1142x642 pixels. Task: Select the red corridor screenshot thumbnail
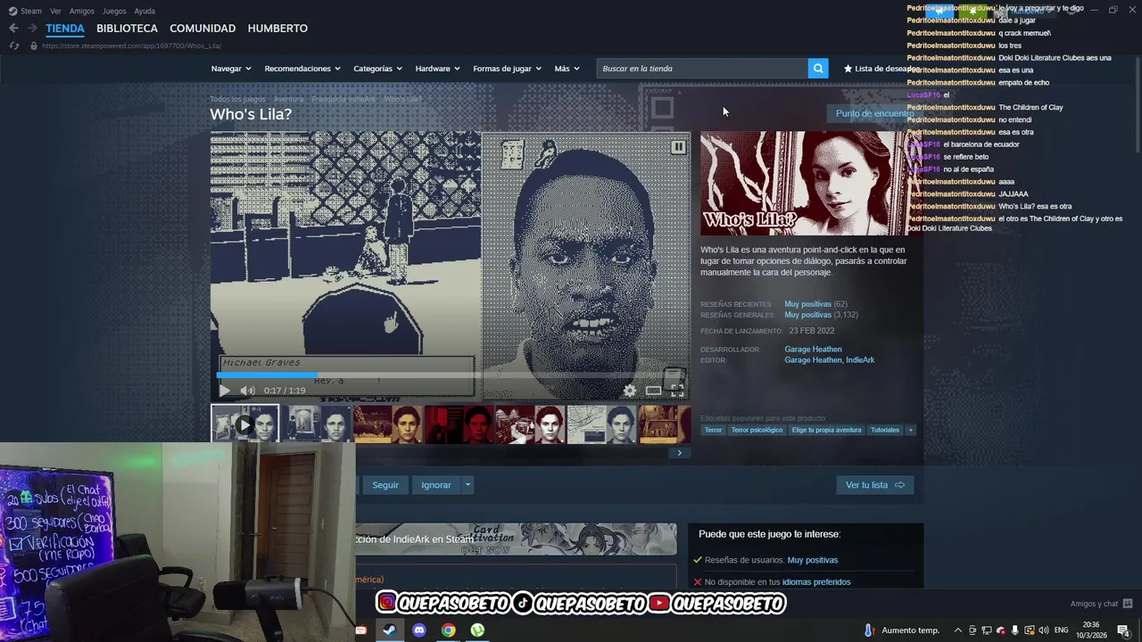tap(459, 424)
